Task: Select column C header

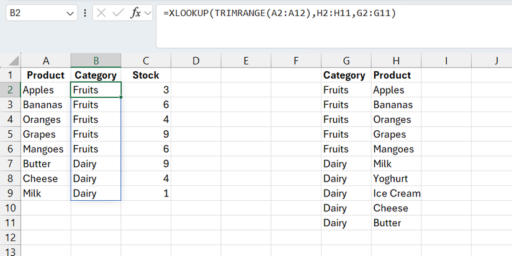Action: [x=146, y=60]
